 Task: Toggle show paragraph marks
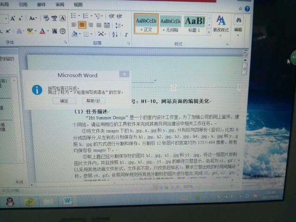pyautogui.click(x=126, y=35)
